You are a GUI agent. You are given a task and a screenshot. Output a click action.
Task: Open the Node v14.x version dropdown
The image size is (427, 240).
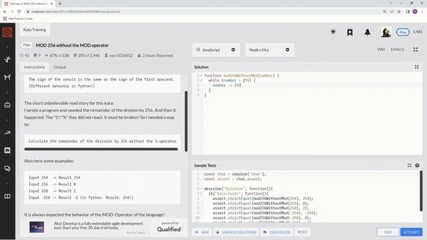(x=270, y=50)
